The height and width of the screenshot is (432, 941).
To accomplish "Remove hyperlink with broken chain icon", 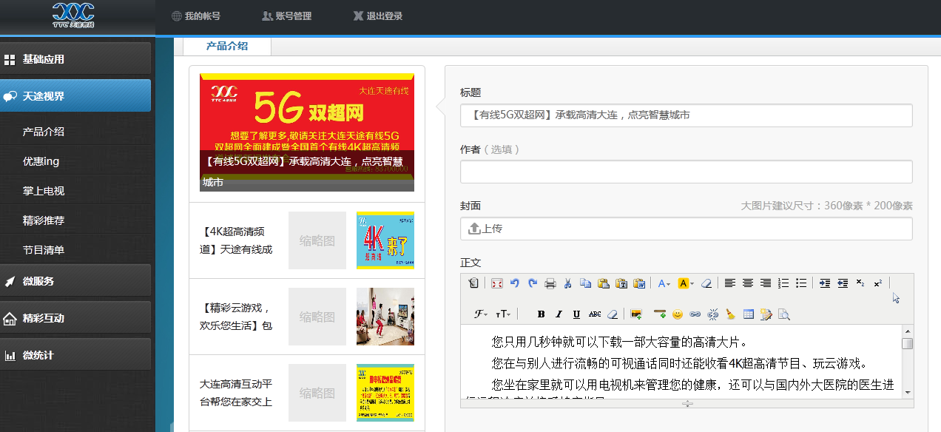I will (713, 314).
